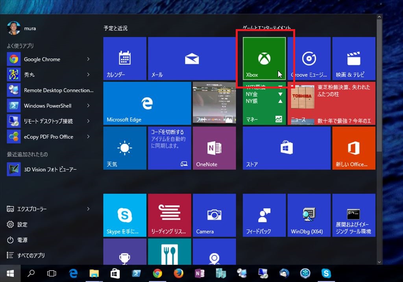The width and height of the screenshot is (403, 282).
Task: Open Thunderbird from the taskbar
Action: pos(284,273)
